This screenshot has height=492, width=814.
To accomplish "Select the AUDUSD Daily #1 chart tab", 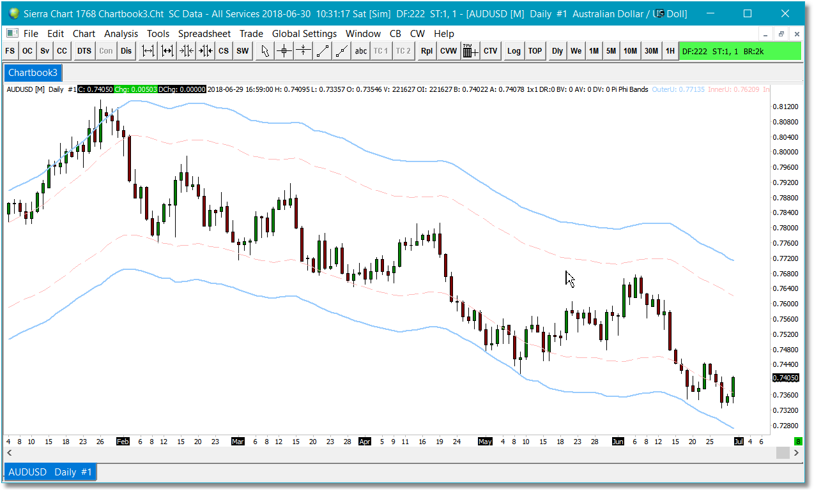I will 50,472.
